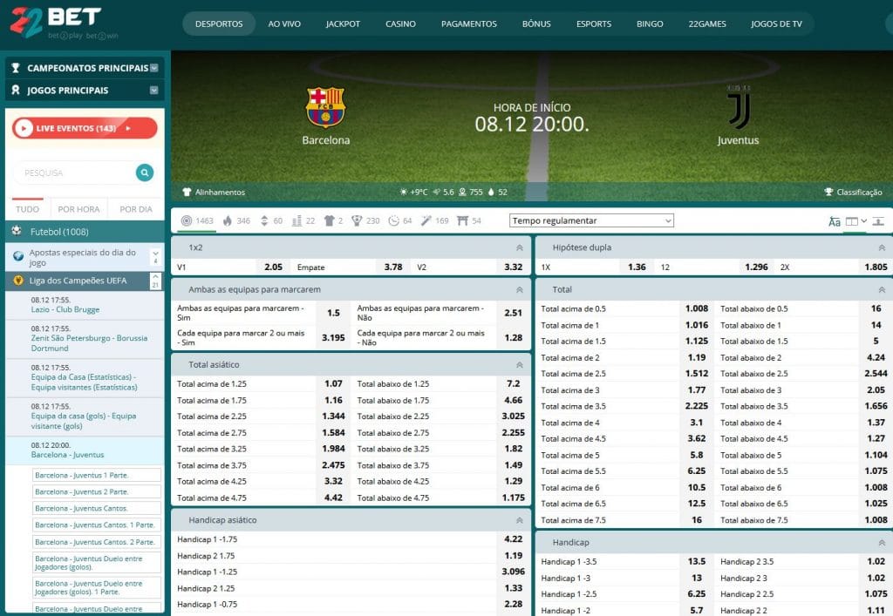Open Barcelona - Juventus Cantos market
Screen dimensions: 893x616
(x=97, y=508)
